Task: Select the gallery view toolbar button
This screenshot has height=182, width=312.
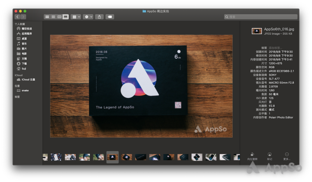Action: (x=65, y=17)
